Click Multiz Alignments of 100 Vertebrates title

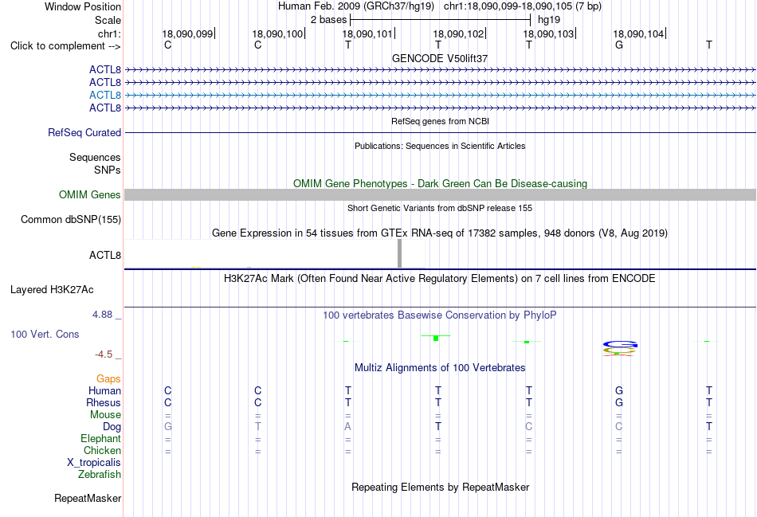tap(440, 368)
